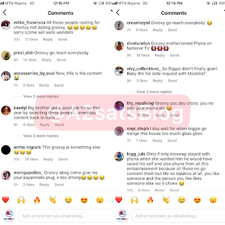Tap clapping hands emoji in left reaction bar
The image size is (225, 225).
(x=53, y=200)
